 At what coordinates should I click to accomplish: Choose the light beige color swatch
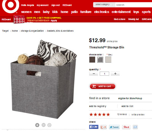click(108, 60)
